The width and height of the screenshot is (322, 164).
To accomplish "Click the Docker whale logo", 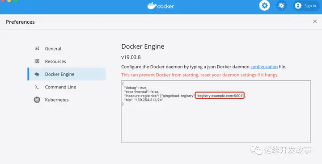I will [152, 6].
